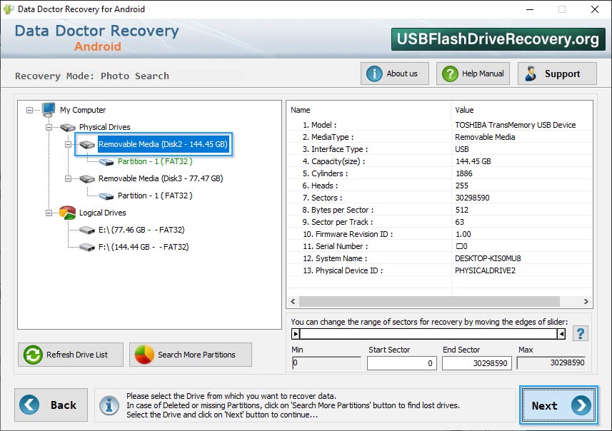This screenshot has width=612, height=431.
Task: Select Removable Media (Disk3 - 77.47 GB)
Action: click(161, 178)
